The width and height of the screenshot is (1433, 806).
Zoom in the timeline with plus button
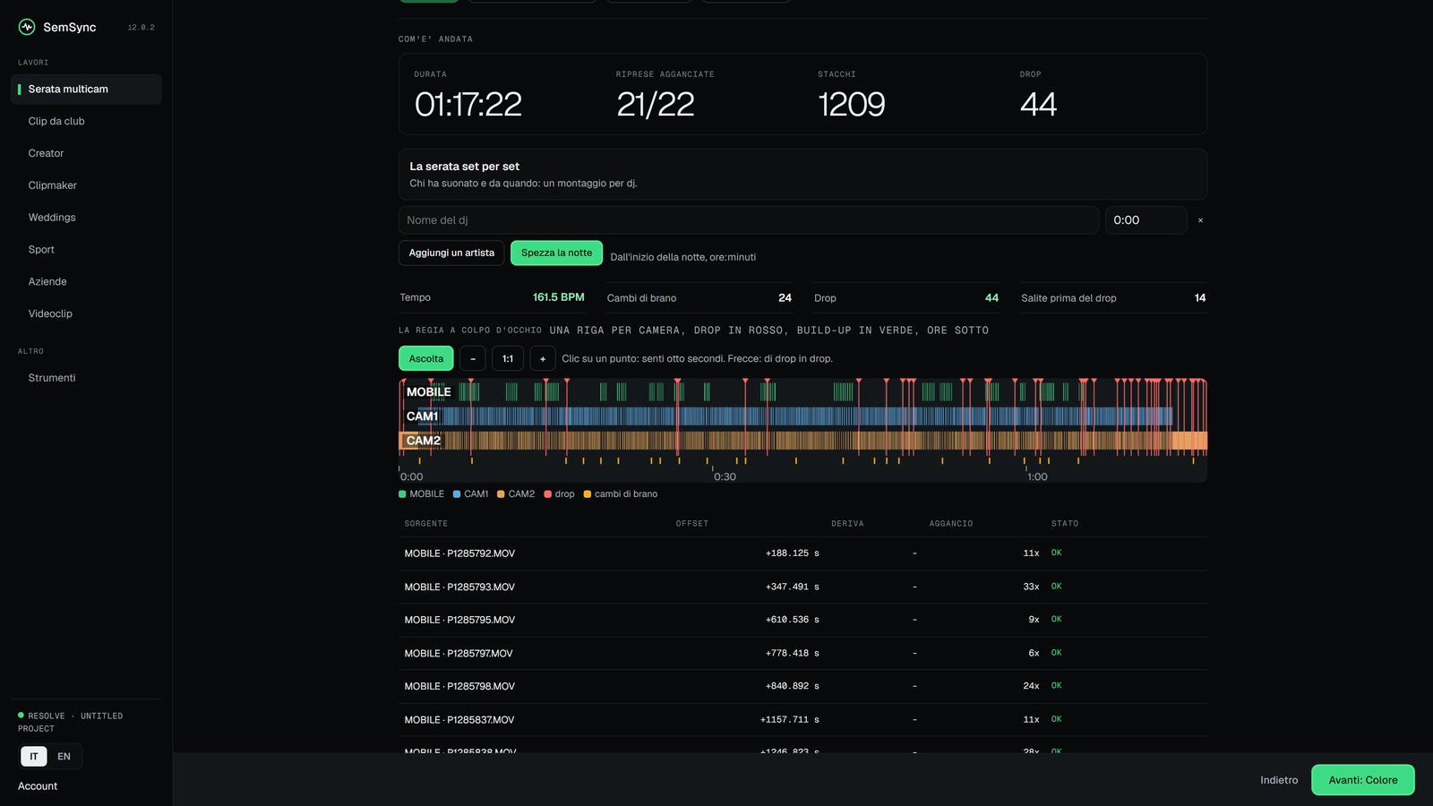click(x=543, y=359)
